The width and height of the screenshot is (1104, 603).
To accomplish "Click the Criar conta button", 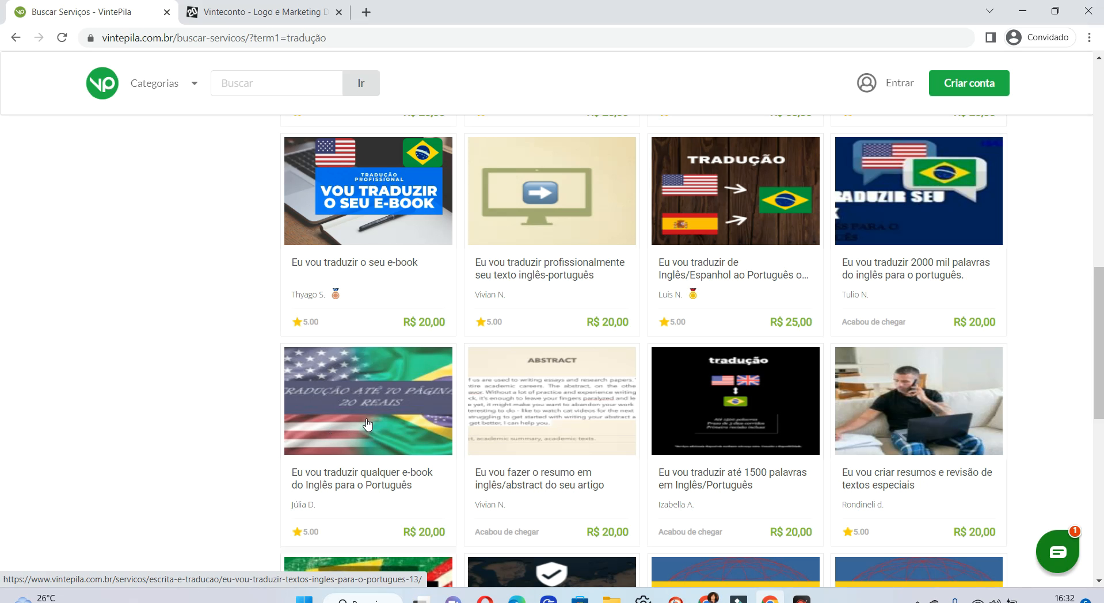I will (969, 83).
